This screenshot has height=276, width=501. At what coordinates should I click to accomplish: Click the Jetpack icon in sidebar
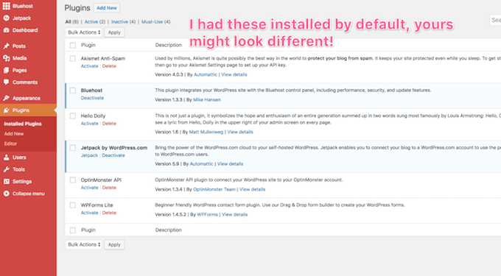6,18
